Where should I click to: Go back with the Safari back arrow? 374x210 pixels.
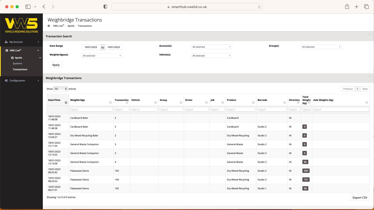(44, 7)
